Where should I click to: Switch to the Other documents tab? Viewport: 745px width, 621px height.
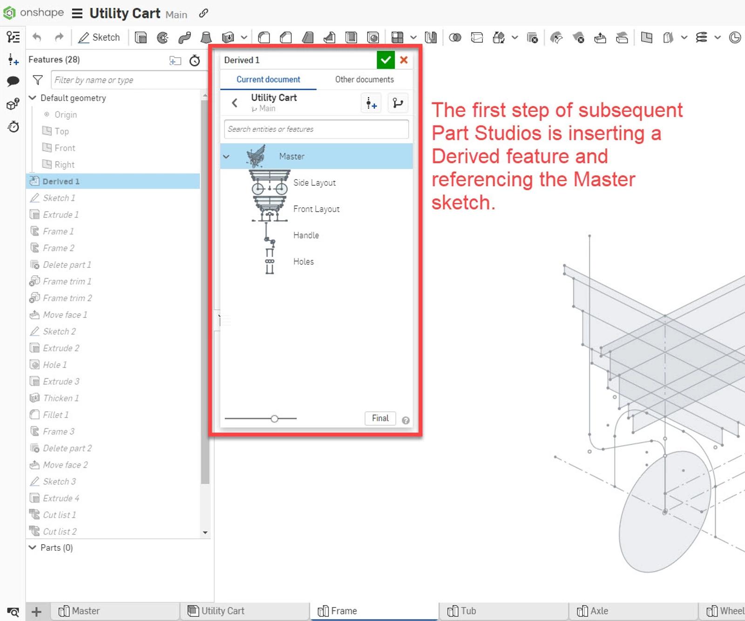(364, 80)
